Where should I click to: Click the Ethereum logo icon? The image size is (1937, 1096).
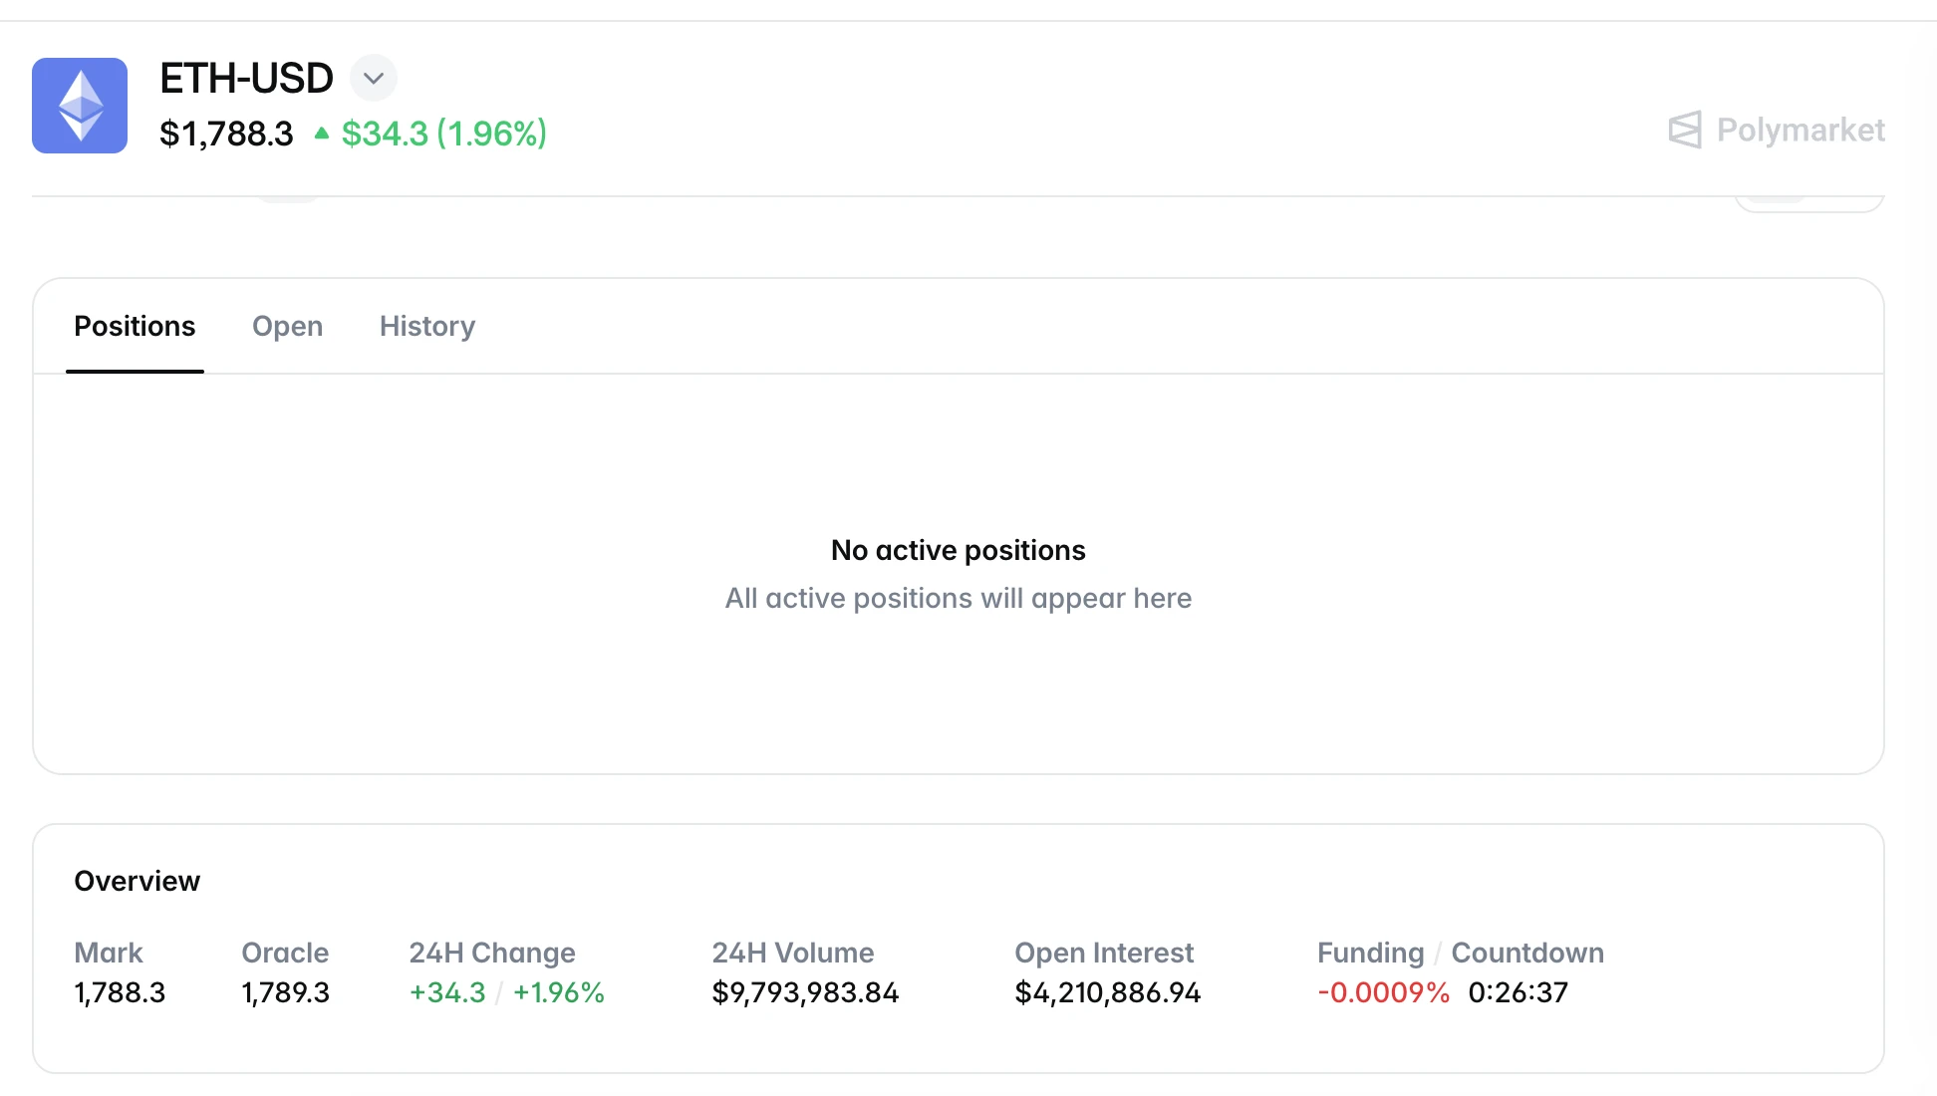[x=80, y=106]
